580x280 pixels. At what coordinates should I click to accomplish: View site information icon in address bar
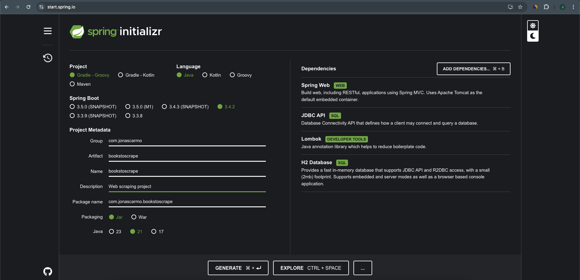tap(41, 7)
